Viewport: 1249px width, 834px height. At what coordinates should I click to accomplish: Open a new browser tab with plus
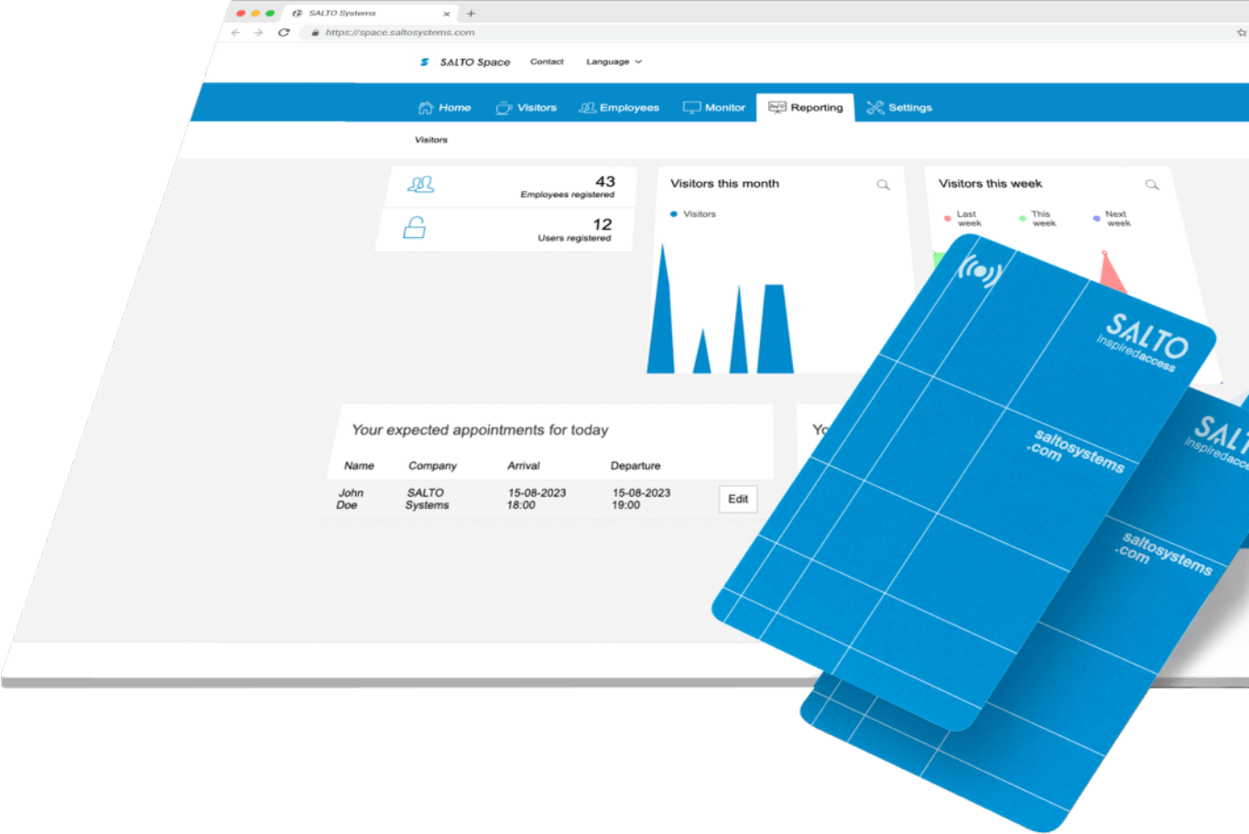tap(471, 13)
